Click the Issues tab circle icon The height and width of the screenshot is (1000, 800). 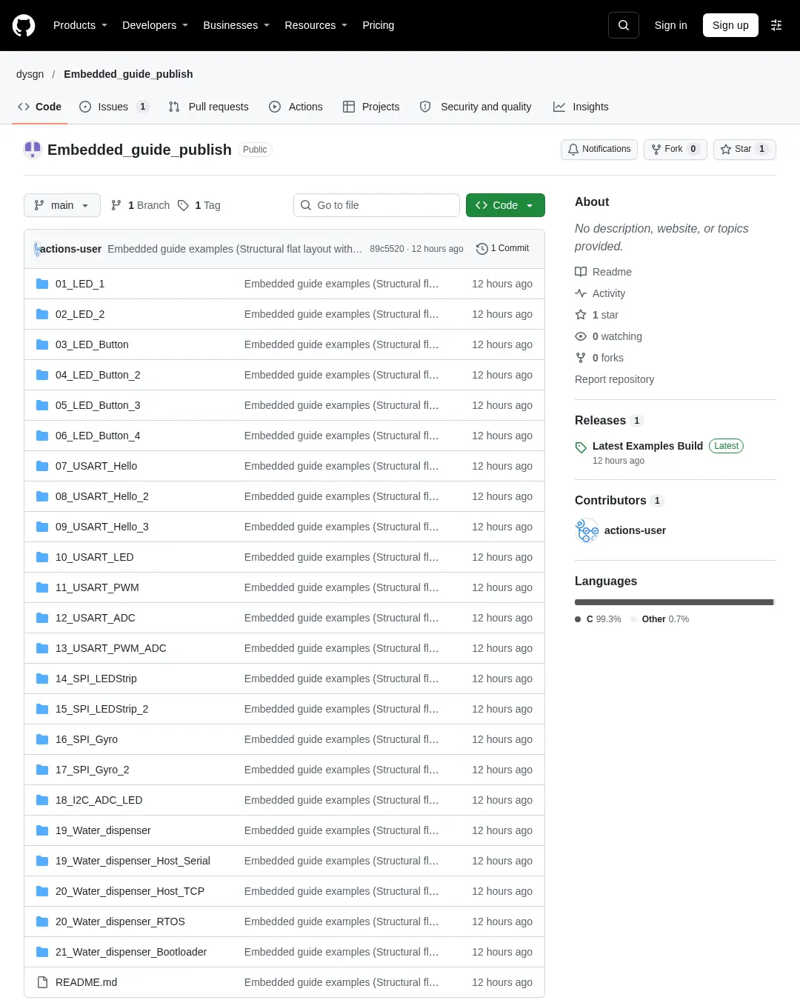[85, 107]
